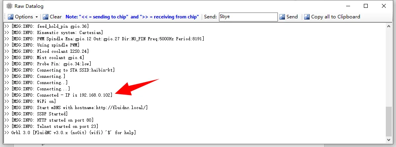Click the 'feed_hold_pin gpio.36' log line
The width and height of the screenshot is (396, 147).
point(46,26)
